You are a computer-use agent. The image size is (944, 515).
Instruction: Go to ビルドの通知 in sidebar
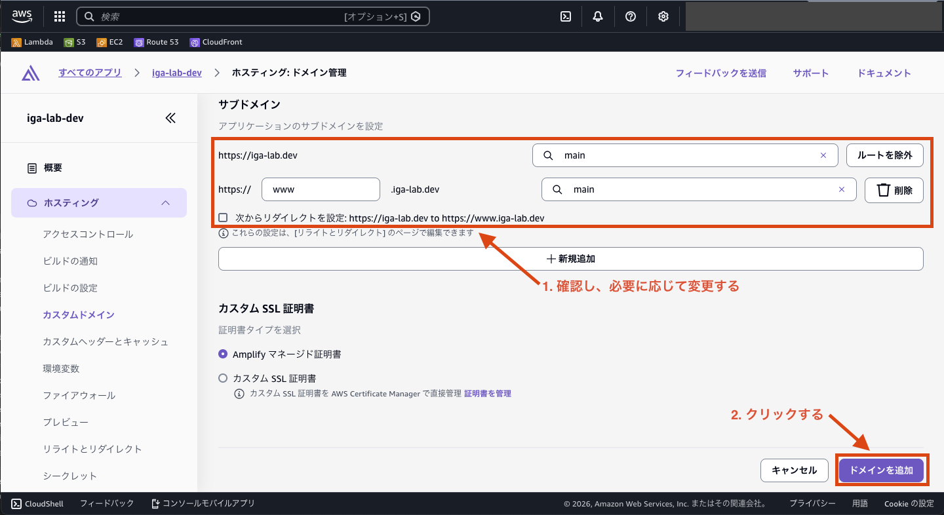(x=70, y=261)
